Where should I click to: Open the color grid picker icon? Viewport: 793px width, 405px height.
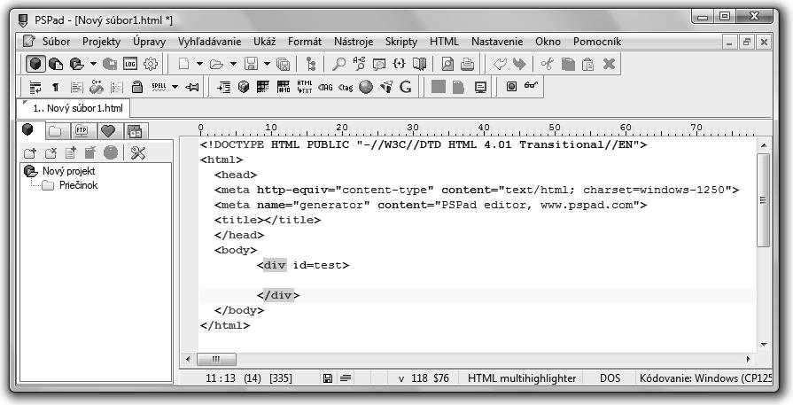tap(263, 87)
